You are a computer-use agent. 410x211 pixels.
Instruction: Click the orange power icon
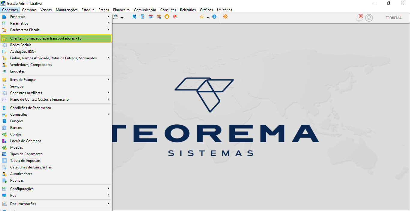tap(225, 17)
